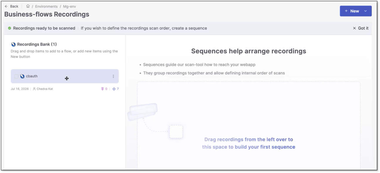Click the purple ribbon count icon
Viewport: 380px width, 173px height.
pos(102,89)
